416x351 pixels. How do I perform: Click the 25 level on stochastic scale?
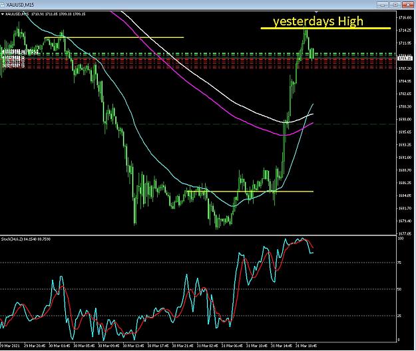coord(399,316)
